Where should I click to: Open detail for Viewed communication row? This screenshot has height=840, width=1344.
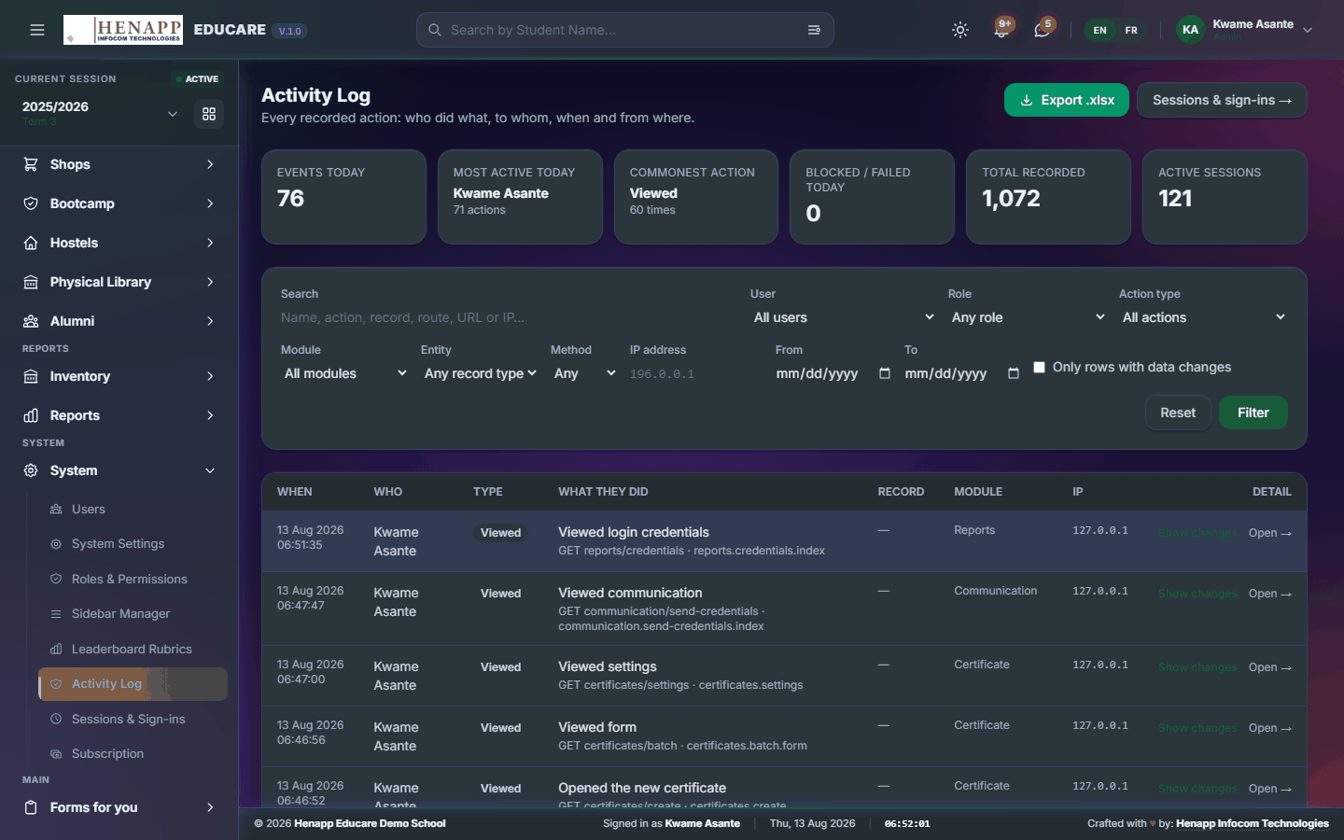(x=1270, y=594)
